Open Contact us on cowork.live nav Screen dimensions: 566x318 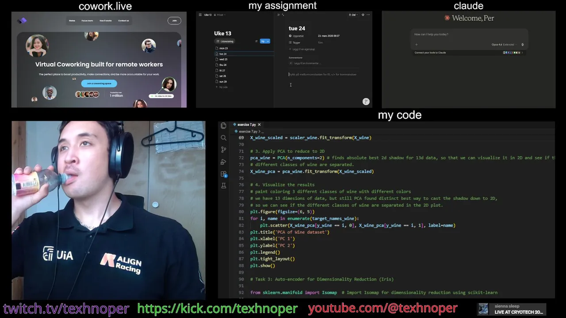[123, 21]
